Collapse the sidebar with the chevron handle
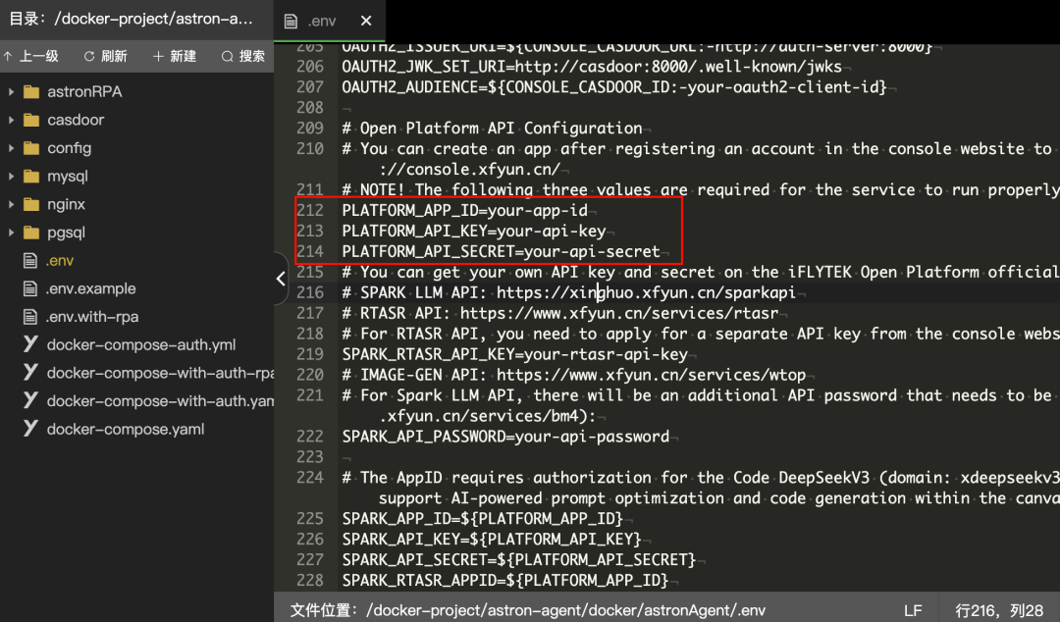Image resolution: width=1060 pixels, height=622 pixels. click(281, 279)
